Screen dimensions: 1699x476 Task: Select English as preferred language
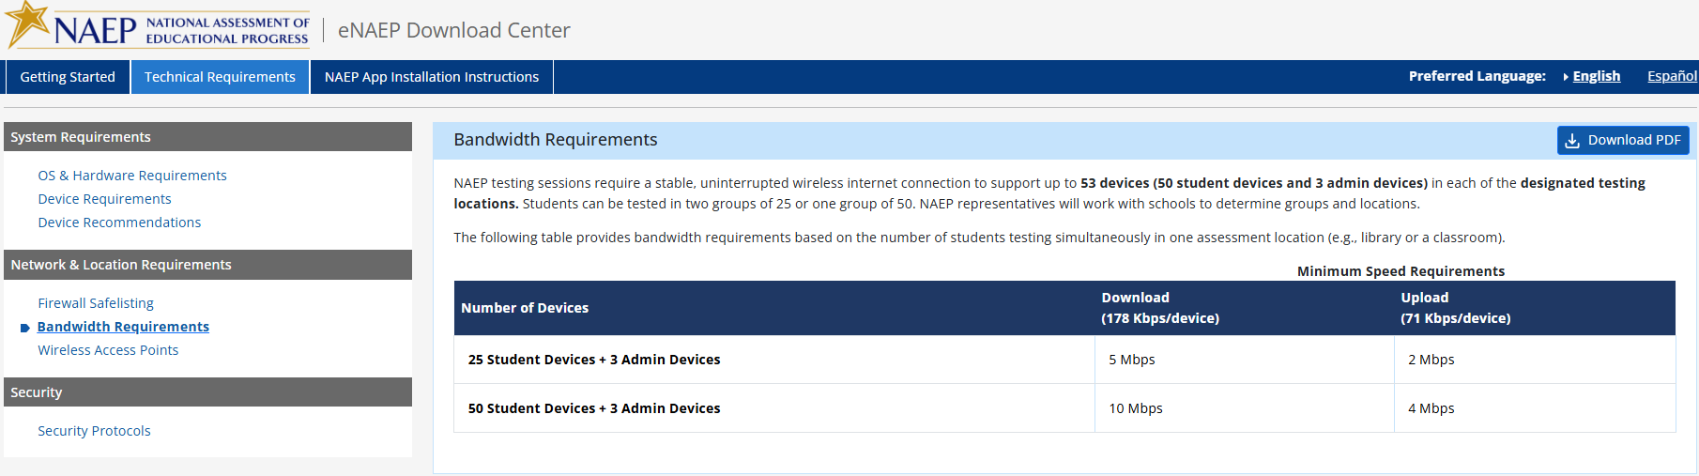tap(1596, 76)
